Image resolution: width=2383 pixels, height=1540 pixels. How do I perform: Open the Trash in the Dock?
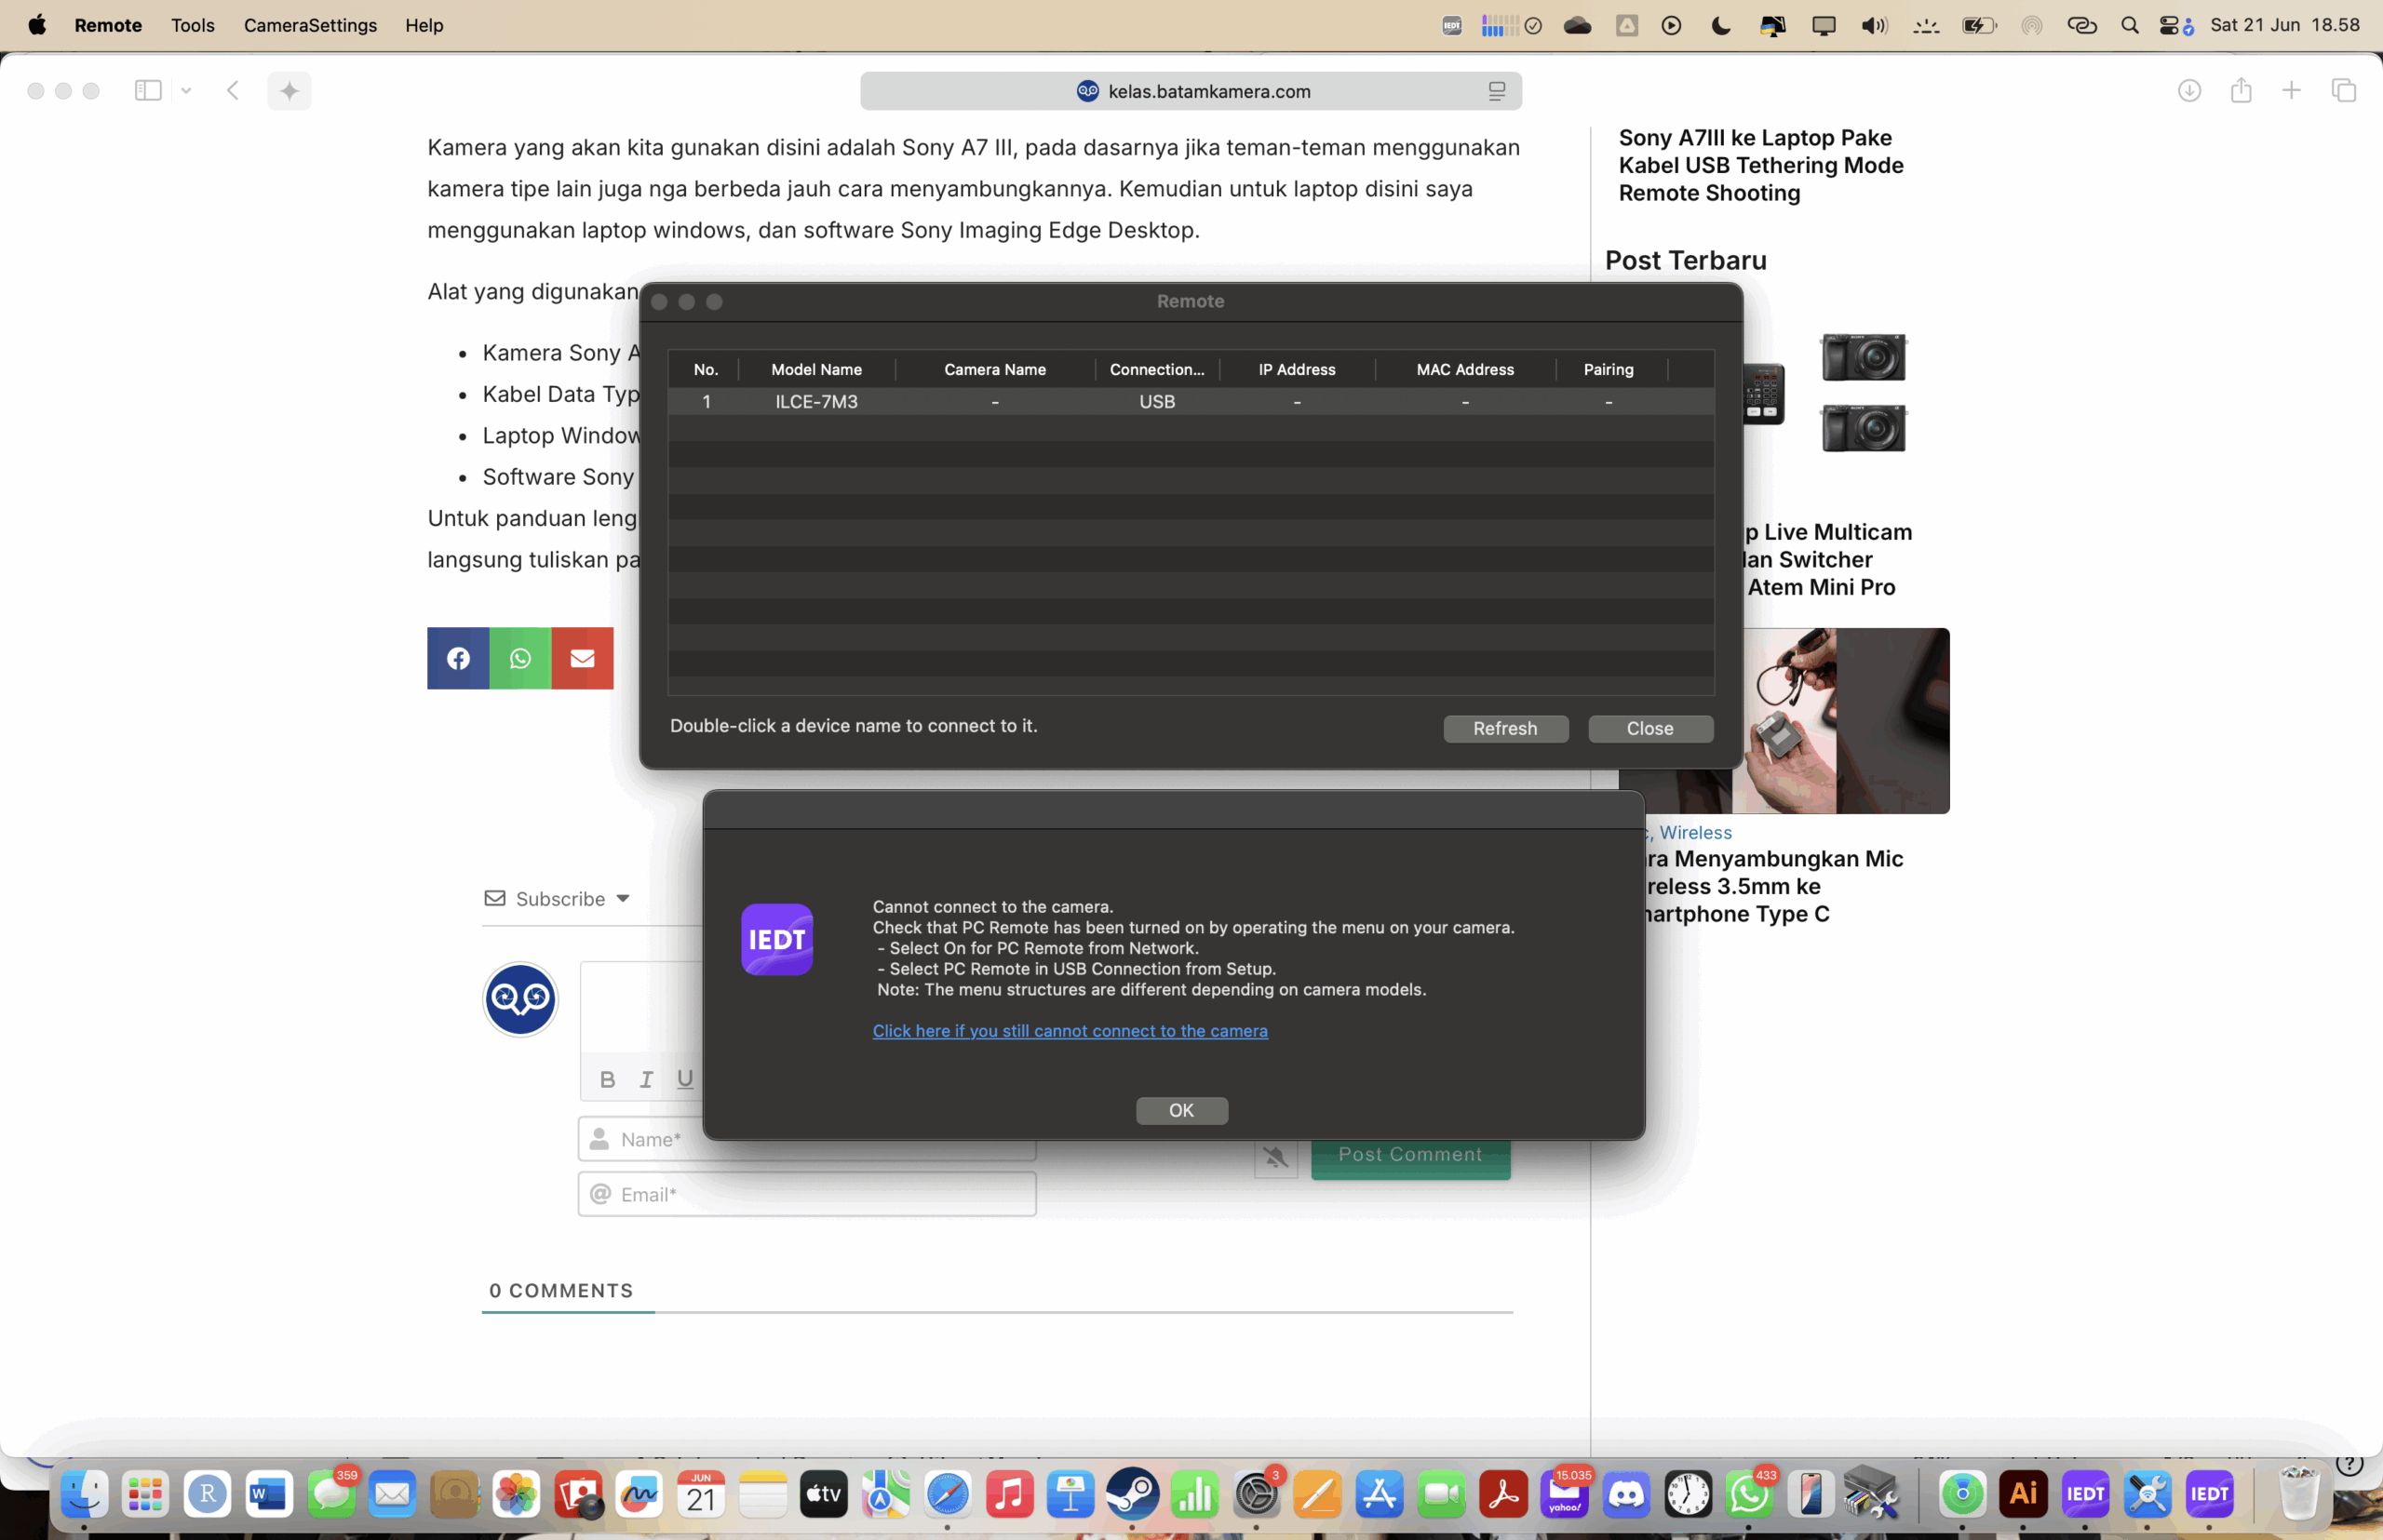(x=2298, y=1494)
